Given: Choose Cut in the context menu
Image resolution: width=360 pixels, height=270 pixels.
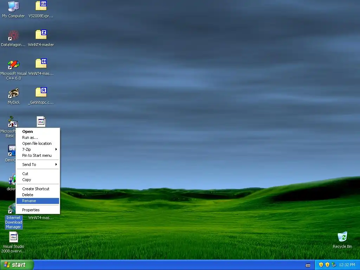Looking at the screenshot, I should coord(38,174).
